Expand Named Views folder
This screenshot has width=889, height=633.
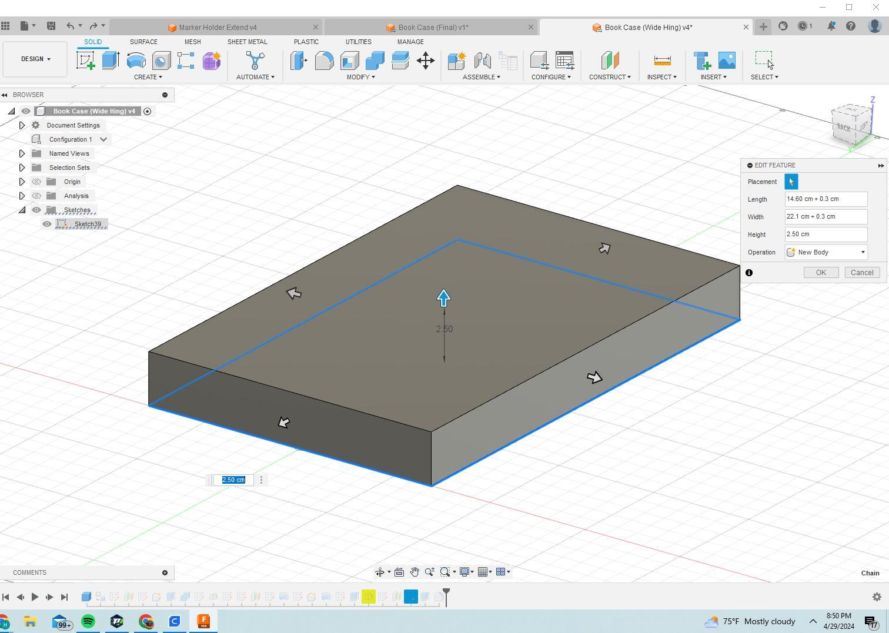click(22, 153)
